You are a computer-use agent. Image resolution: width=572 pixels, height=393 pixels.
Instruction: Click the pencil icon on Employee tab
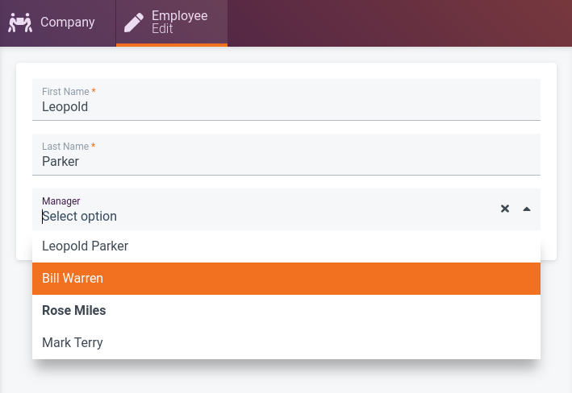(133, 23)
